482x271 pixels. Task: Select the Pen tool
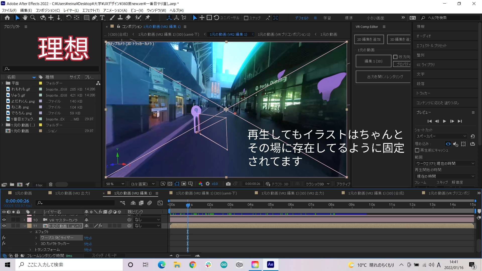94,18
